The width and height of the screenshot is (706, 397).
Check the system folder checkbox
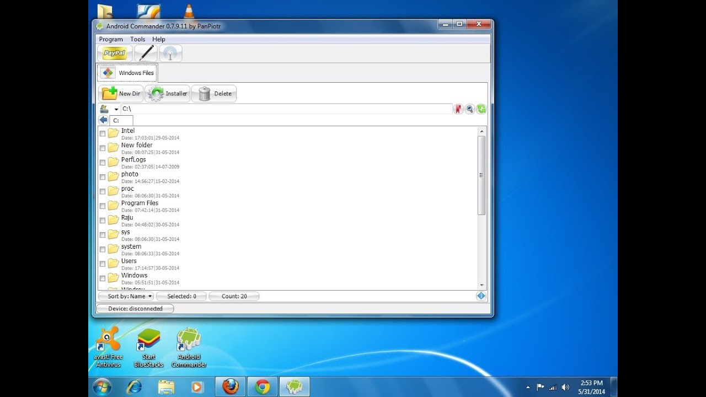102,249
